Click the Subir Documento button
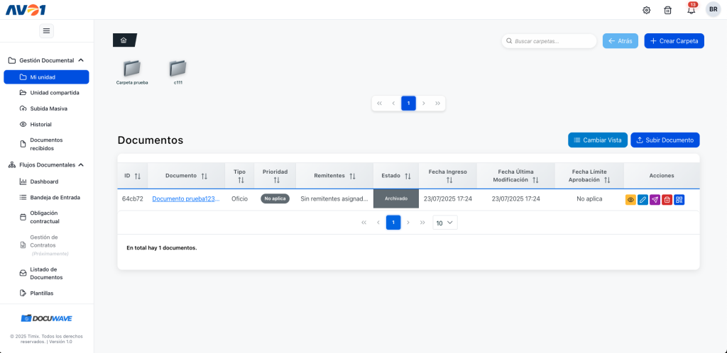This screenshot has height=353, width=727. 665,140
